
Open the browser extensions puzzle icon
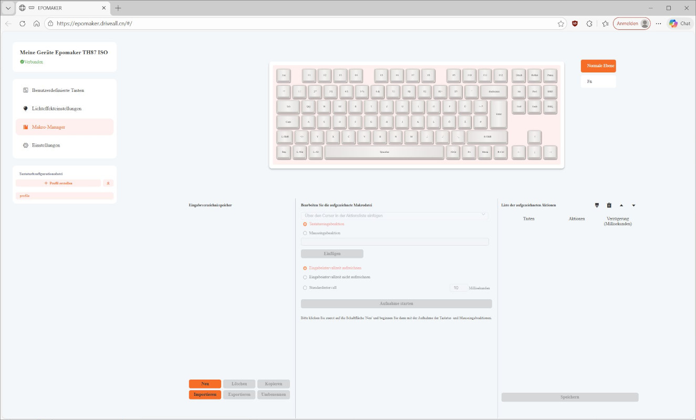[589, 24]
